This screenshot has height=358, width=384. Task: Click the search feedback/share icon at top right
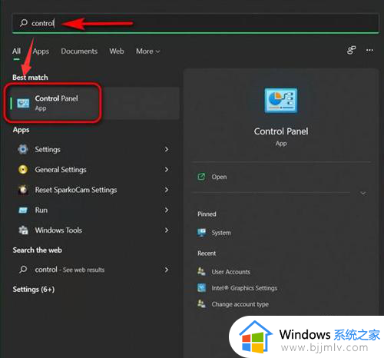351,50
